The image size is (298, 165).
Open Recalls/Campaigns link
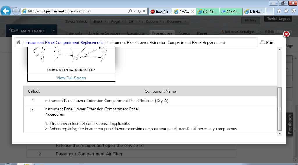click(x=237, y=32)
